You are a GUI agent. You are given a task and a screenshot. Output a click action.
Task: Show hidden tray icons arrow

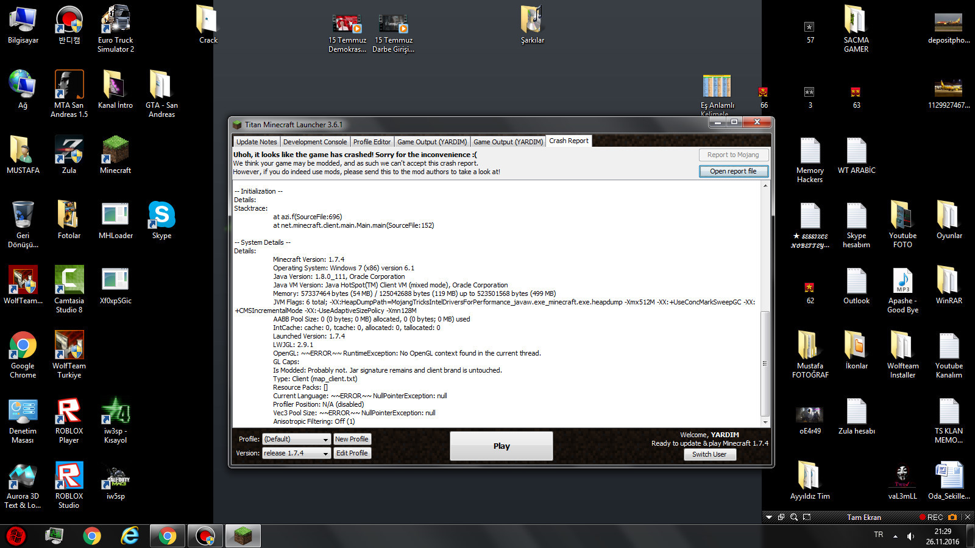tap(895, 536)
